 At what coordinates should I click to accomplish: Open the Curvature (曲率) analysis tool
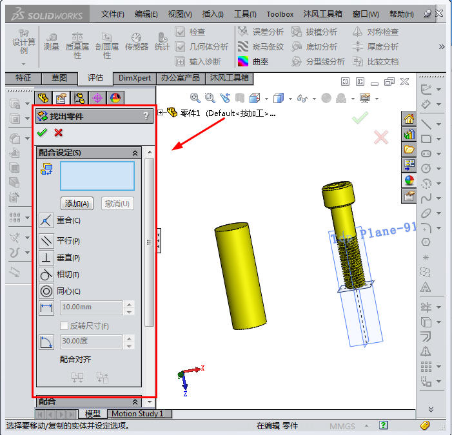point(243,62)
